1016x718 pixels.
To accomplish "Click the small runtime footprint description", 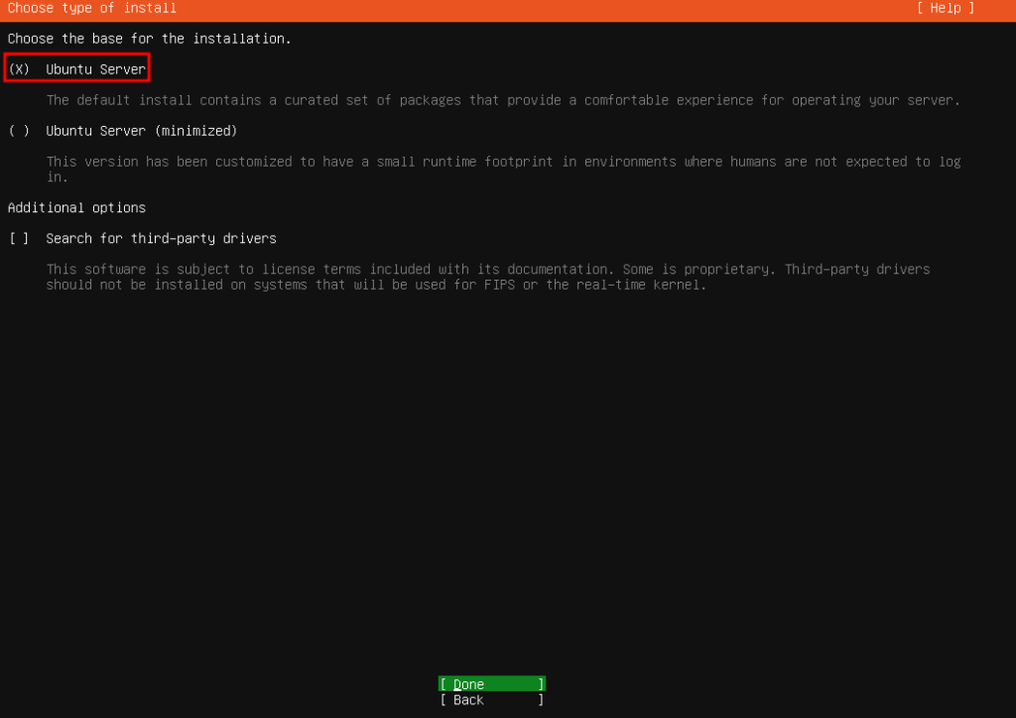I will 502,162.
